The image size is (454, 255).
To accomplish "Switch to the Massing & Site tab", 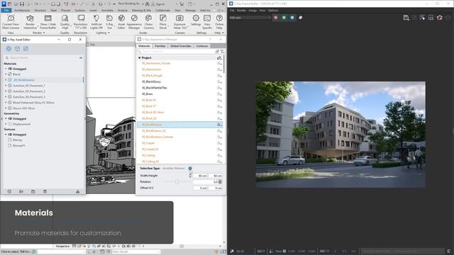I will point(141,10).
